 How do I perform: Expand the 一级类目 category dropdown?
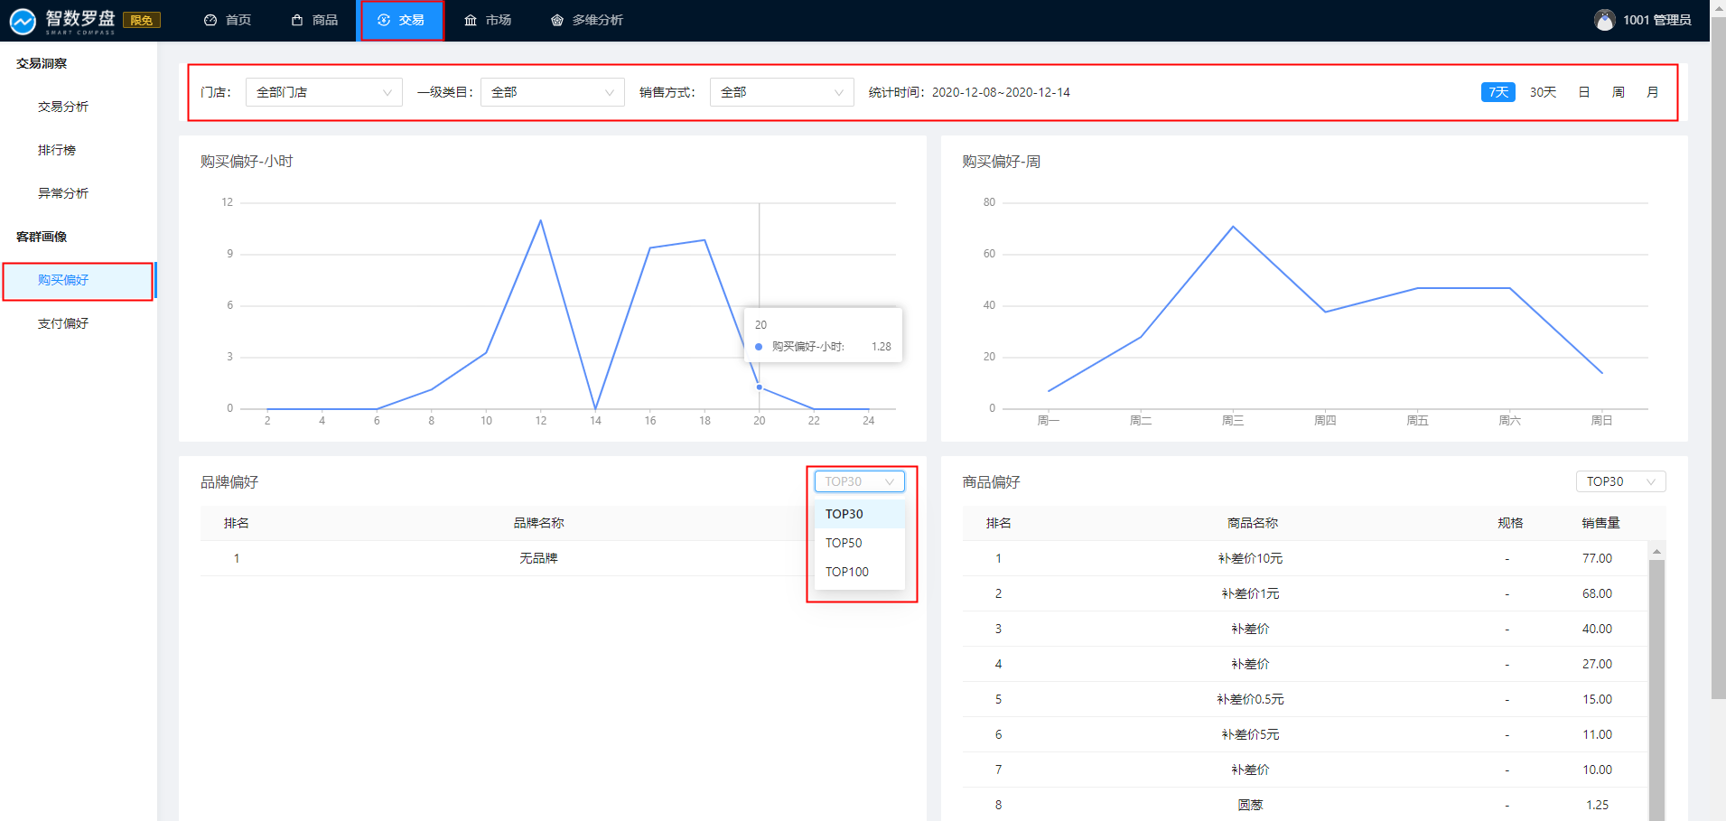552,92
